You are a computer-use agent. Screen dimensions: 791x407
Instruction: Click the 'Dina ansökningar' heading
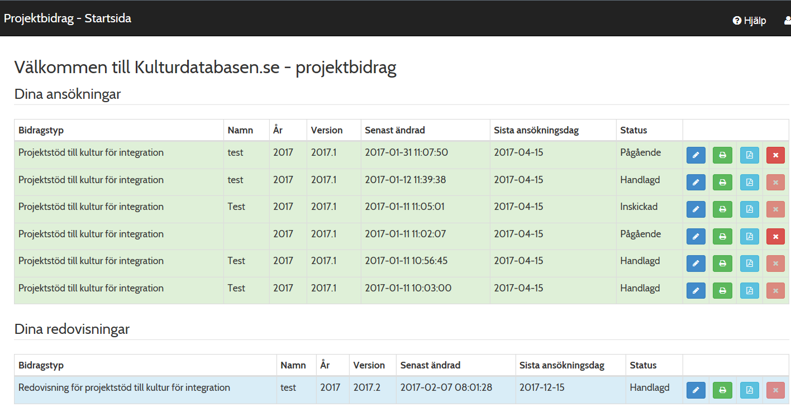(x=68, y=94)
